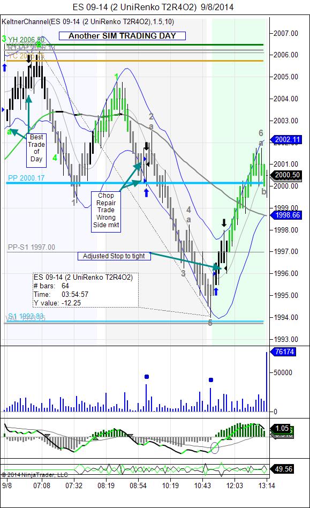310x508 pixels.
Task: Select the 'Chop Repair Trade Wrong Side mkt' note
Action: 106,212
